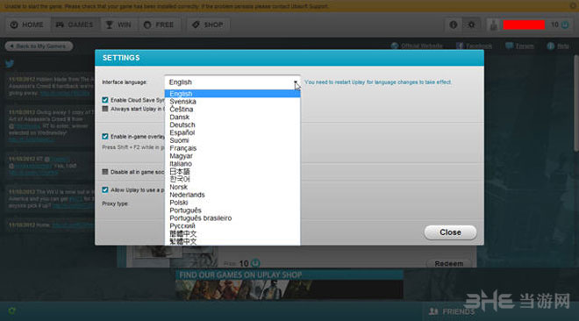Image resolution: width=579 pixels, height=321 pixels.
Task: Check the Always start Uplay option
Action: pyautogui.click(x=105, y=109)
